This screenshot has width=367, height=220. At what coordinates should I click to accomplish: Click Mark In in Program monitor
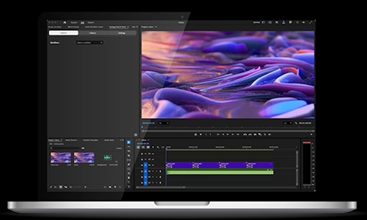[206, 134]
